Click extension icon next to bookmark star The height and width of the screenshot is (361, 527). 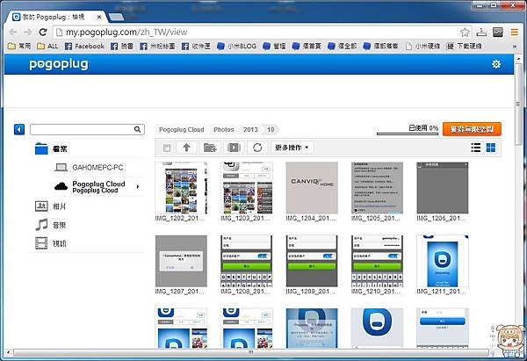pyautogui.click(x=481, y=32)
